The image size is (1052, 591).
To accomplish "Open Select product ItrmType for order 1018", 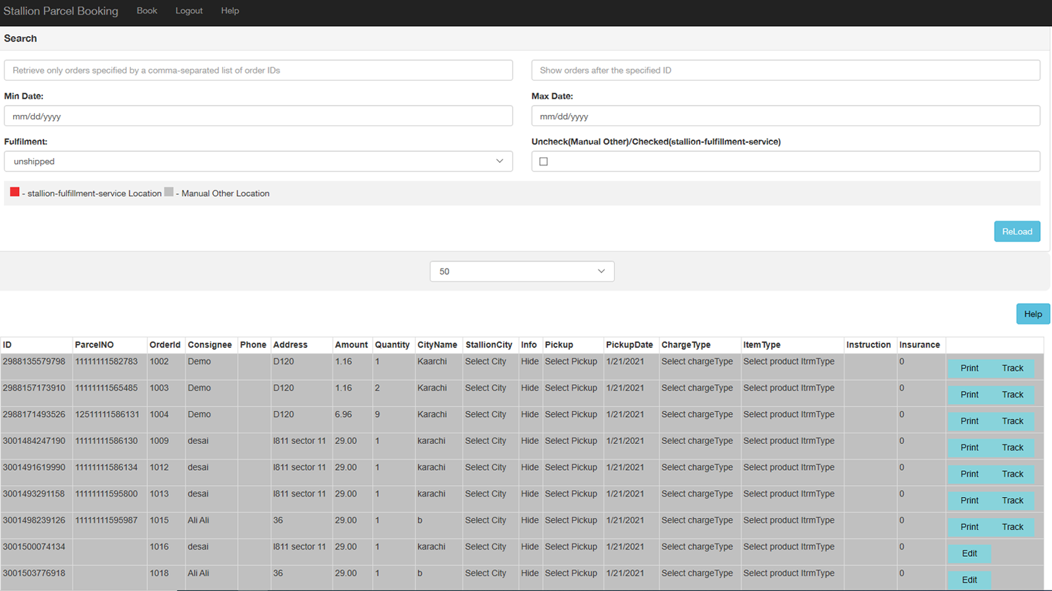I will pos(788,573).
